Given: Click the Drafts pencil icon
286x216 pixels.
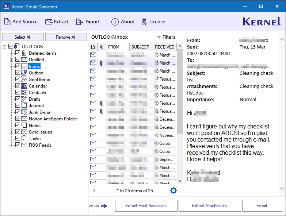Looking at the screenshot, I should click(x=24, y=99).
